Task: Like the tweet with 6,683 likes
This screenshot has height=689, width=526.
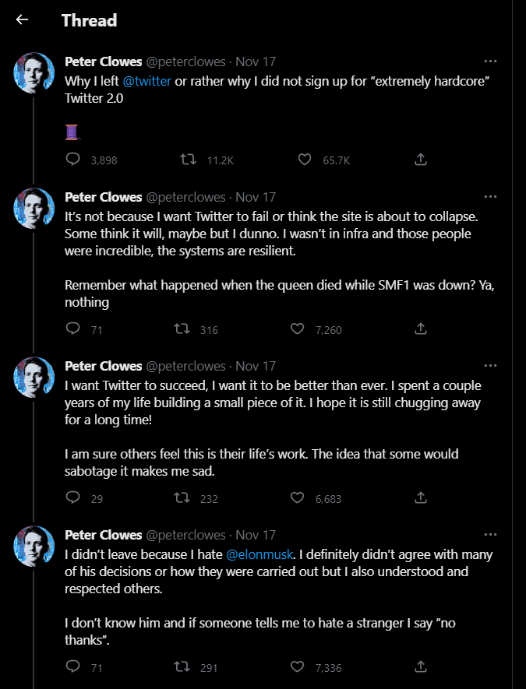Action: [x=298, y=497]
